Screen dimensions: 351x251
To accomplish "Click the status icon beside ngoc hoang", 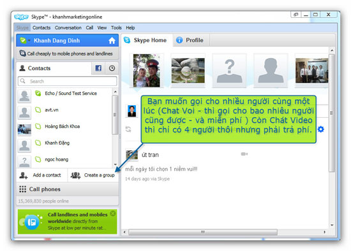I will point(38,159).
